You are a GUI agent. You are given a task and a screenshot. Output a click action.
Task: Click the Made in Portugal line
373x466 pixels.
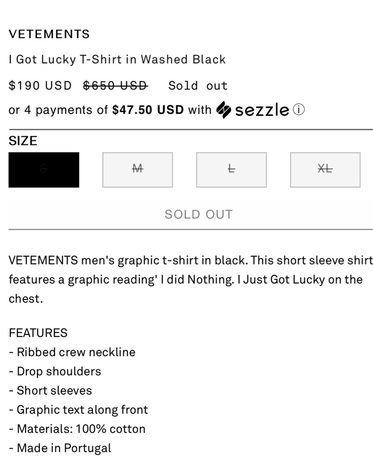60,448
